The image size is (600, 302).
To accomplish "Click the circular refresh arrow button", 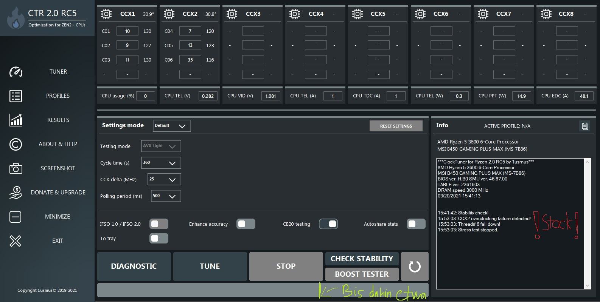I will [415, 267].
